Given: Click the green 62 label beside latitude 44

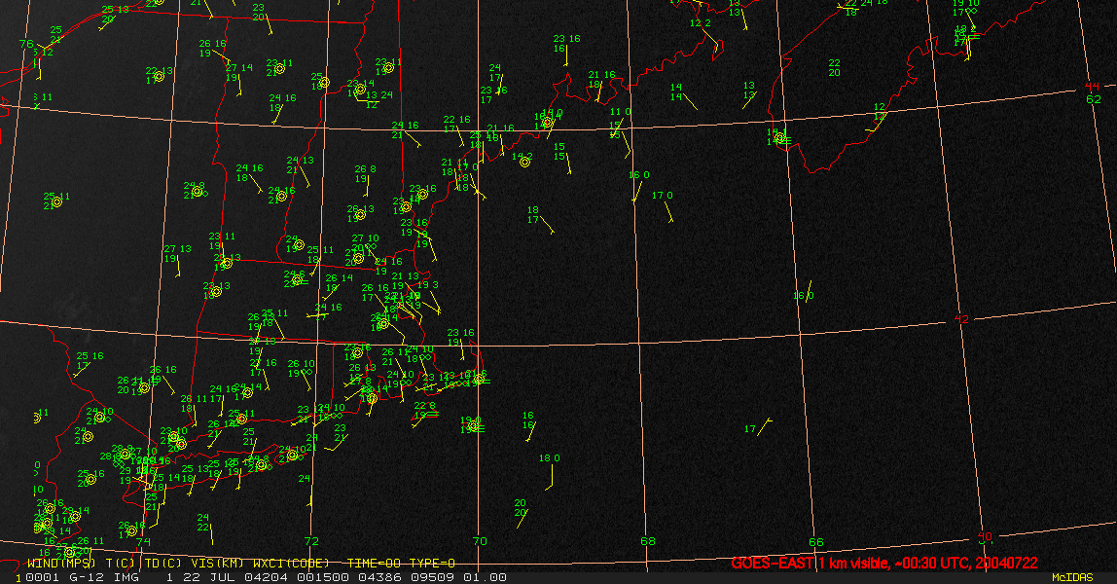Looking at the screenshot, I should (x=1094, y=99).
